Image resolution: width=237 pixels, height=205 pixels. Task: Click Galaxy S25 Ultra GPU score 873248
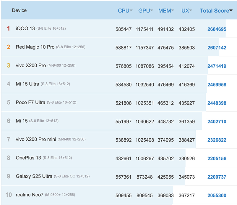click(x=145, y=177)
